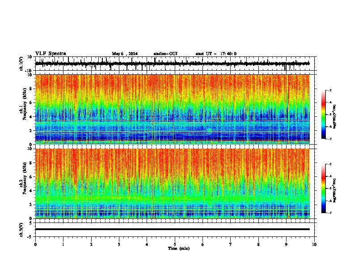Click inside the ch.1 spectrogram panel
Image resolution: width=354 pixels, height=274 pixels.
tap(173, 109)
